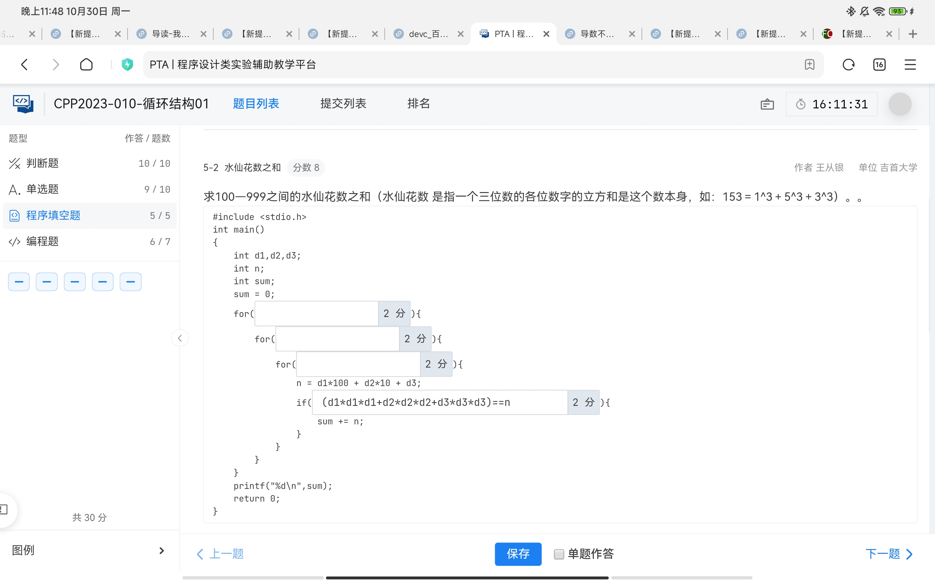Close the active PTA tab
Screen dimensions: 935x584
pyautogui.click(x=546, y=34)
